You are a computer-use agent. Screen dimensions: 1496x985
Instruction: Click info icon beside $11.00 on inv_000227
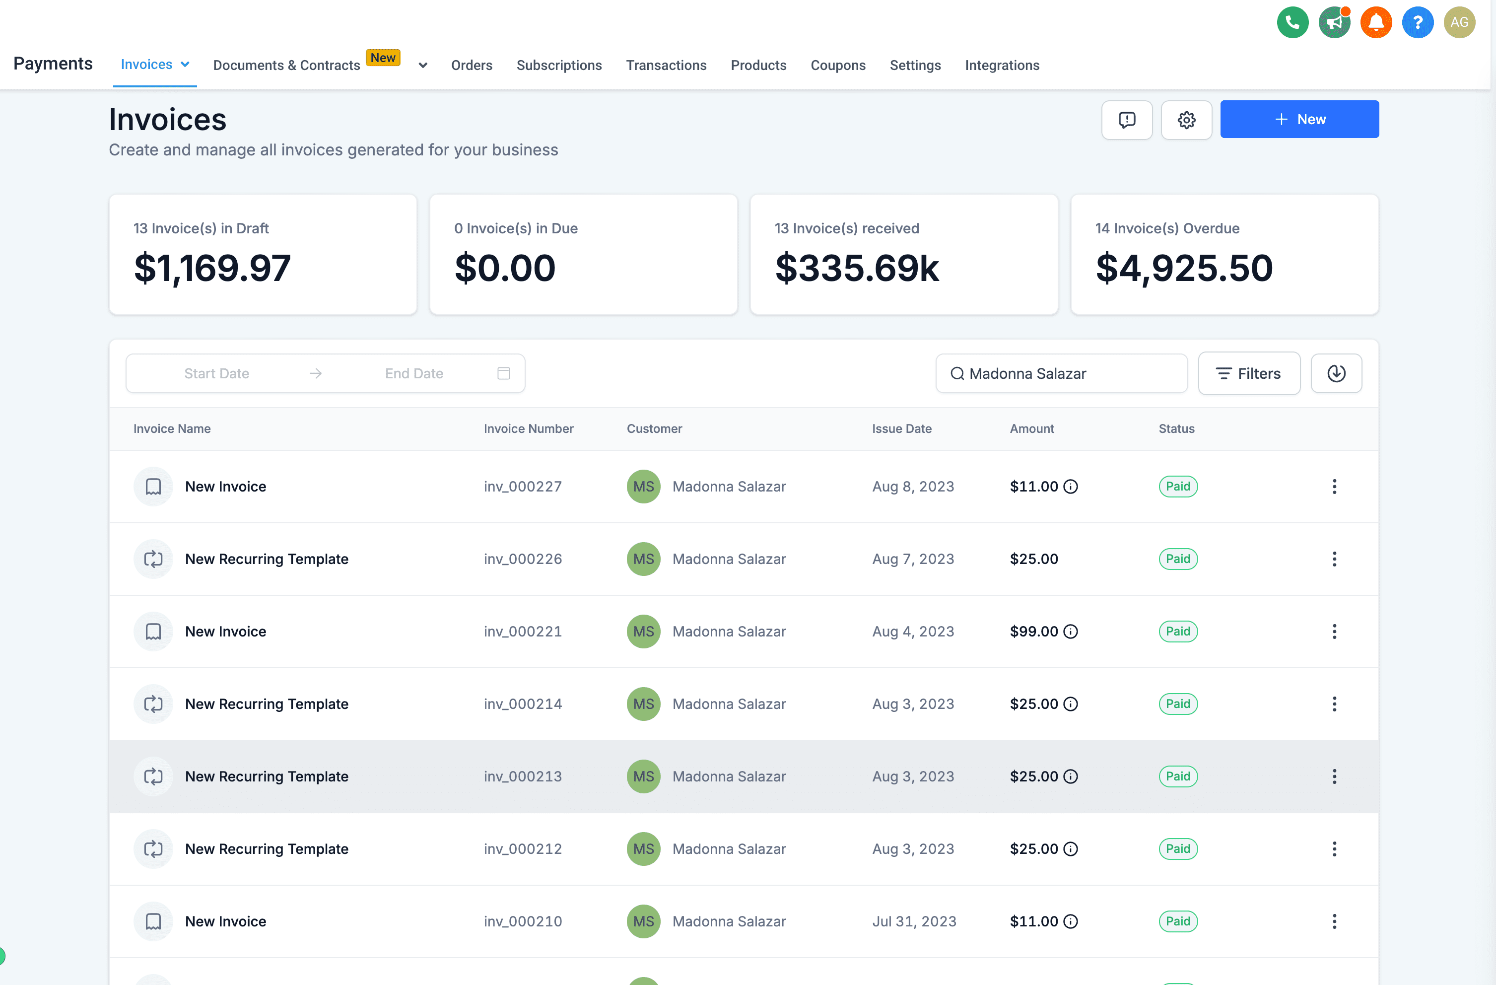tap(1071, 487)
